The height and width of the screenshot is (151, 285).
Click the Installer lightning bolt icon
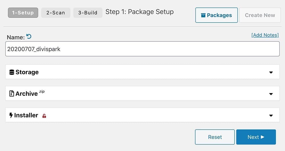11,115
